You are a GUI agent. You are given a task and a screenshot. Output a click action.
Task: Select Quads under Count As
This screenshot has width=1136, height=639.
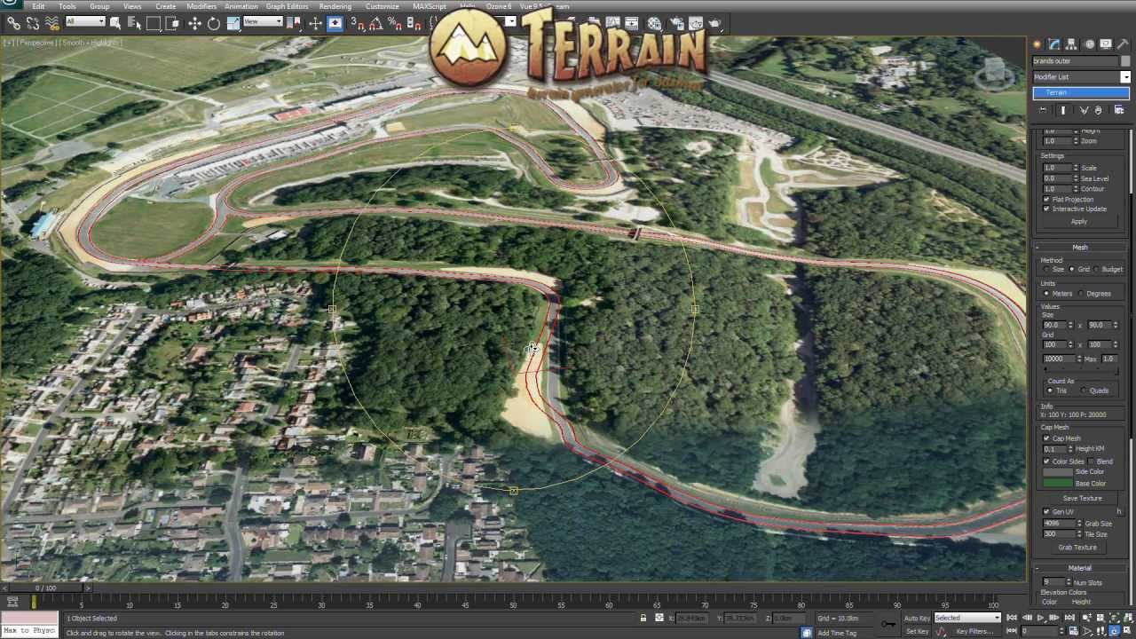tap(1084, 390)
